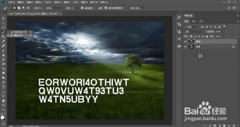Select the History Brush tool
The image size is (240, 127).
3,60
